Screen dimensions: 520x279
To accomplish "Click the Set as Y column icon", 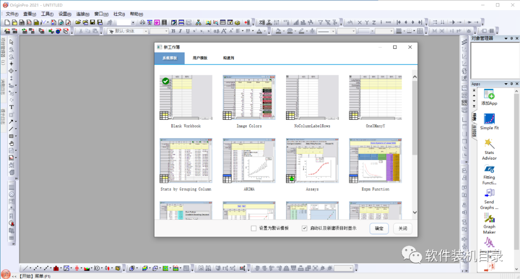I will pos(367,23).
